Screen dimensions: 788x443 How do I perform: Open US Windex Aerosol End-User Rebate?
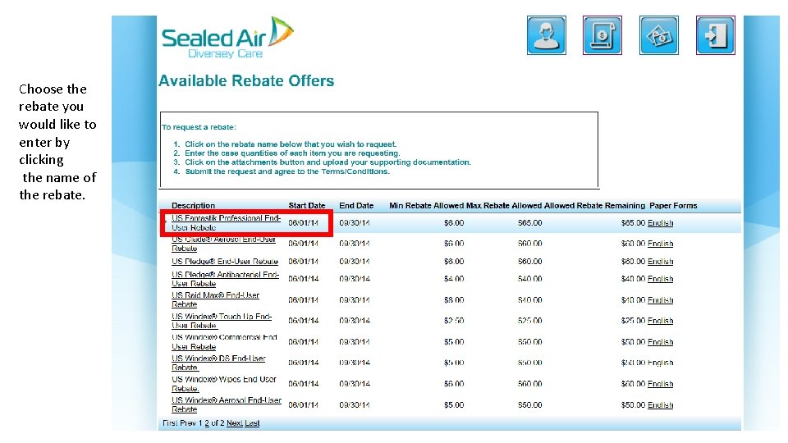[x=227, y=404]
